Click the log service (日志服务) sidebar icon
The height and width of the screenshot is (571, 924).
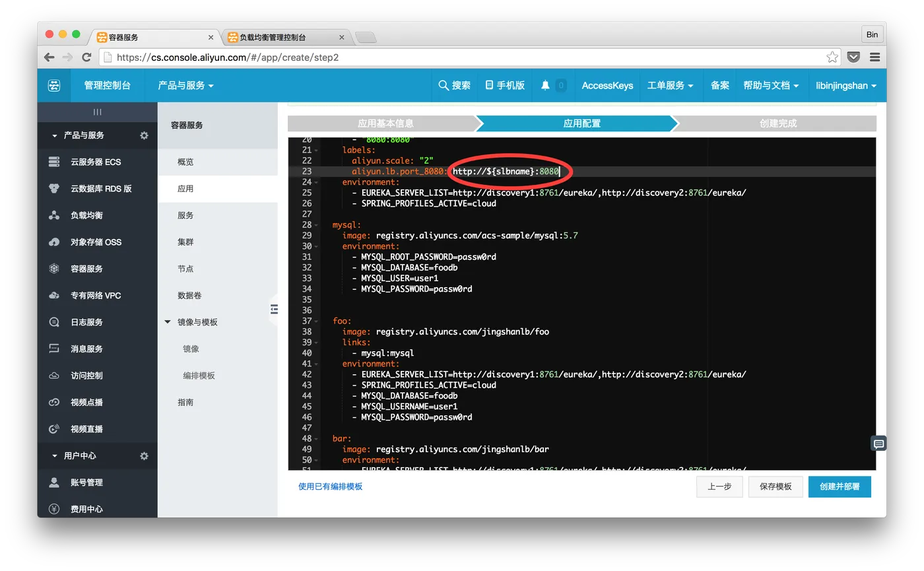click(x=54, y=322)
